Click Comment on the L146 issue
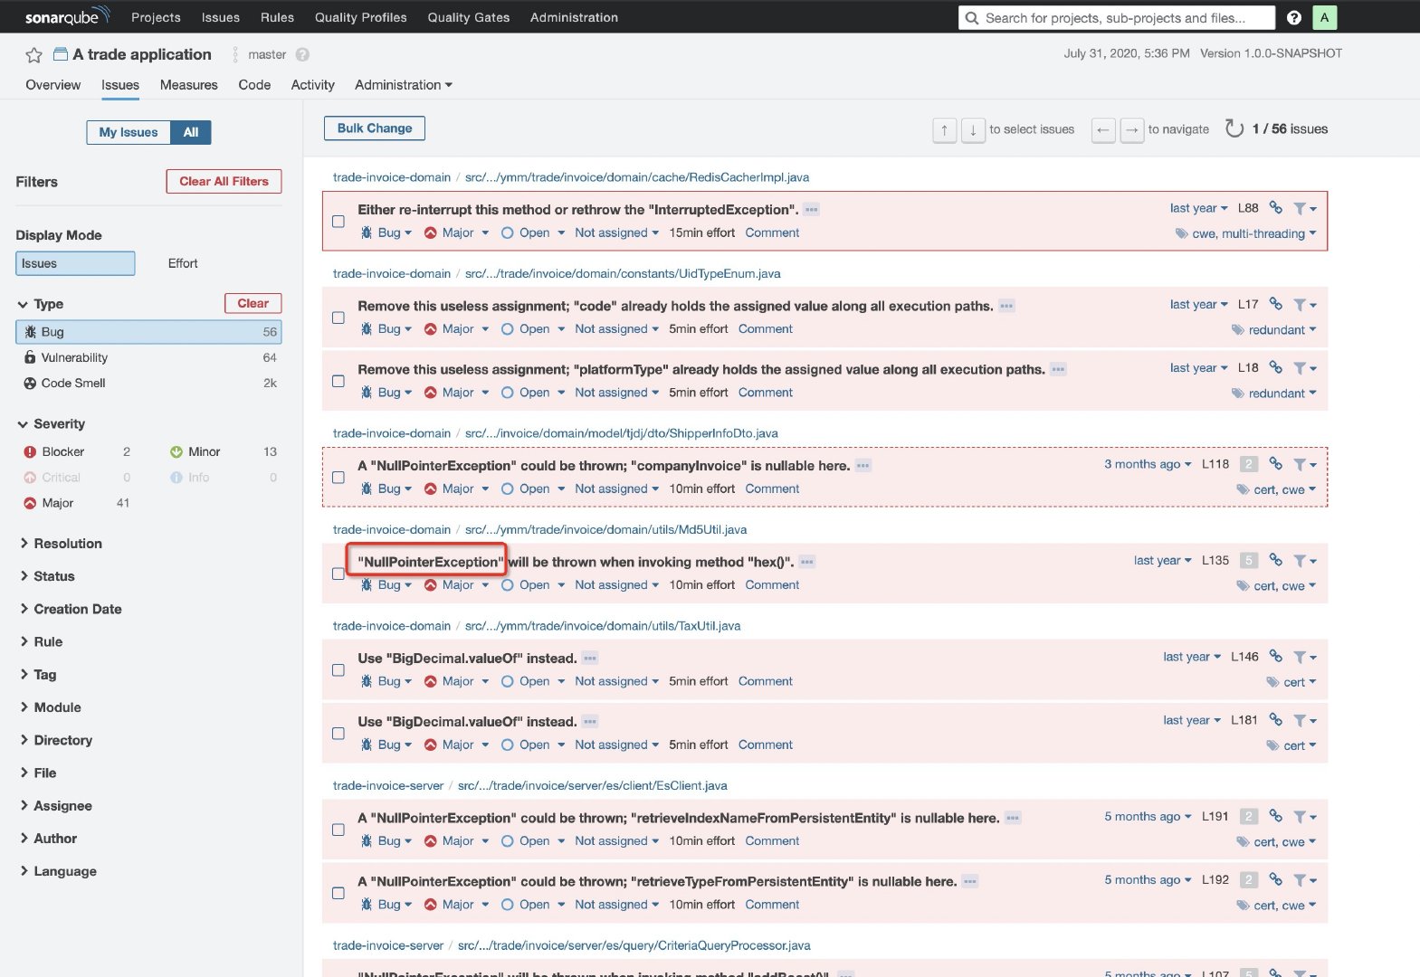The height and width of the screenshot is (977, 1420). pyautogui.click(x=765, y=681)
